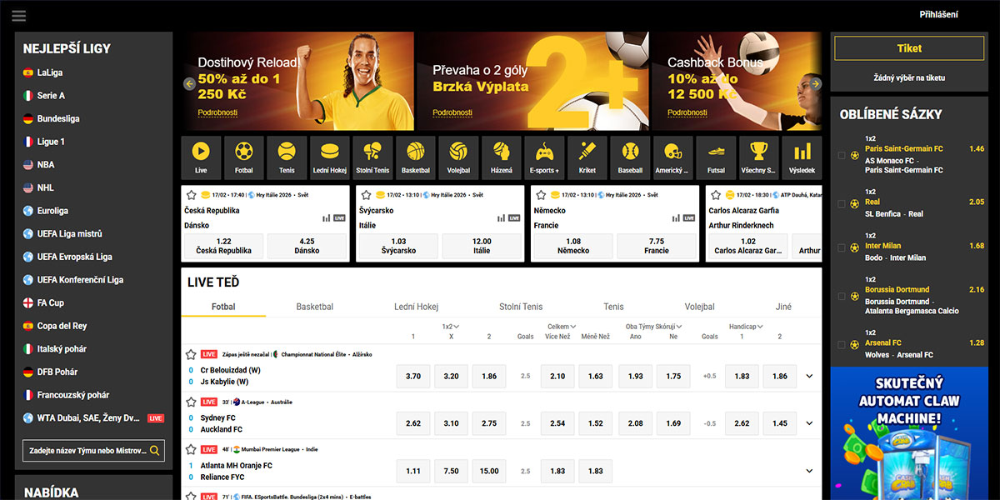Favorite the Sydney FC match star
This screenshot has width=1000, height=500.
[x=191, y=402]
